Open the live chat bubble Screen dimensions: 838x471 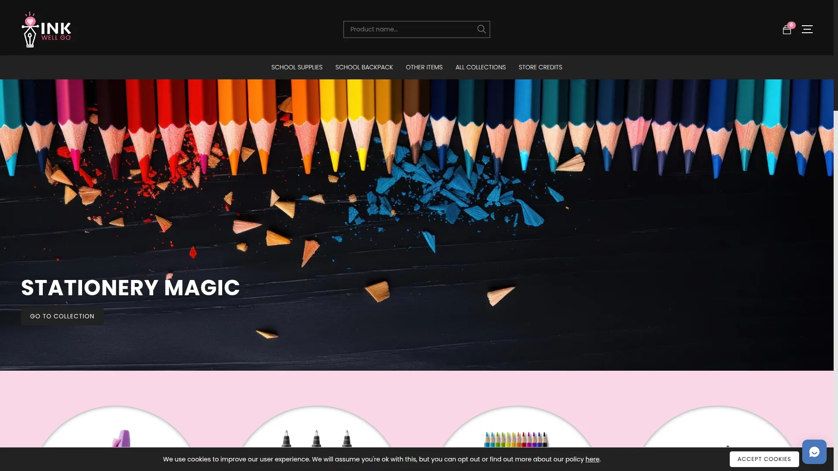tap(814, 452)
